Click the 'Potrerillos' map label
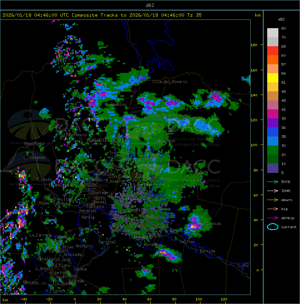The image size is (300, 304). click(x=60, y=199)
